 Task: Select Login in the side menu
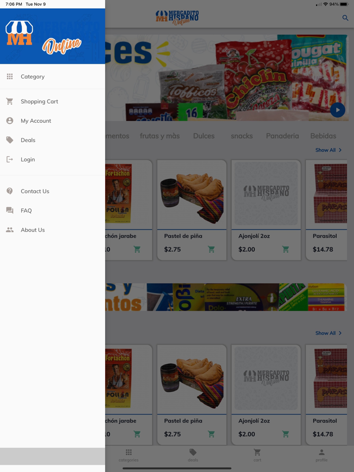pyautogui.click(x=27, y=160)
